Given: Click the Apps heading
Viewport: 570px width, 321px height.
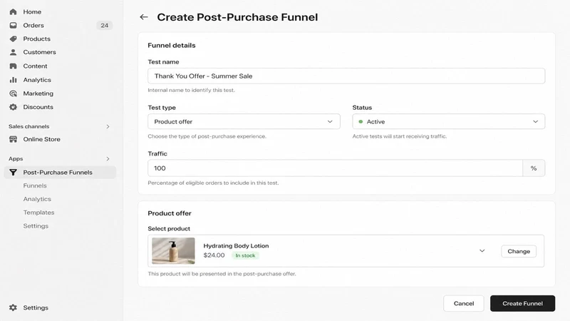Looking at the screenshot, I should pos(16,158).
